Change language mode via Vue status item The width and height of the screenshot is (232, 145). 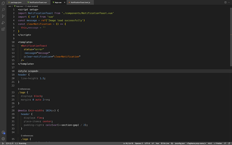click(157, 143)
